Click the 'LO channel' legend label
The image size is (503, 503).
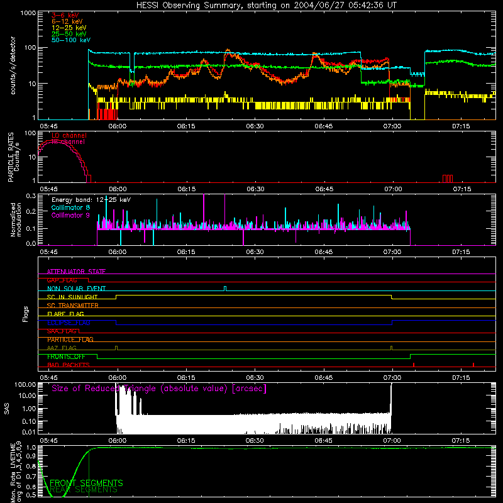(x=69, y=135)
